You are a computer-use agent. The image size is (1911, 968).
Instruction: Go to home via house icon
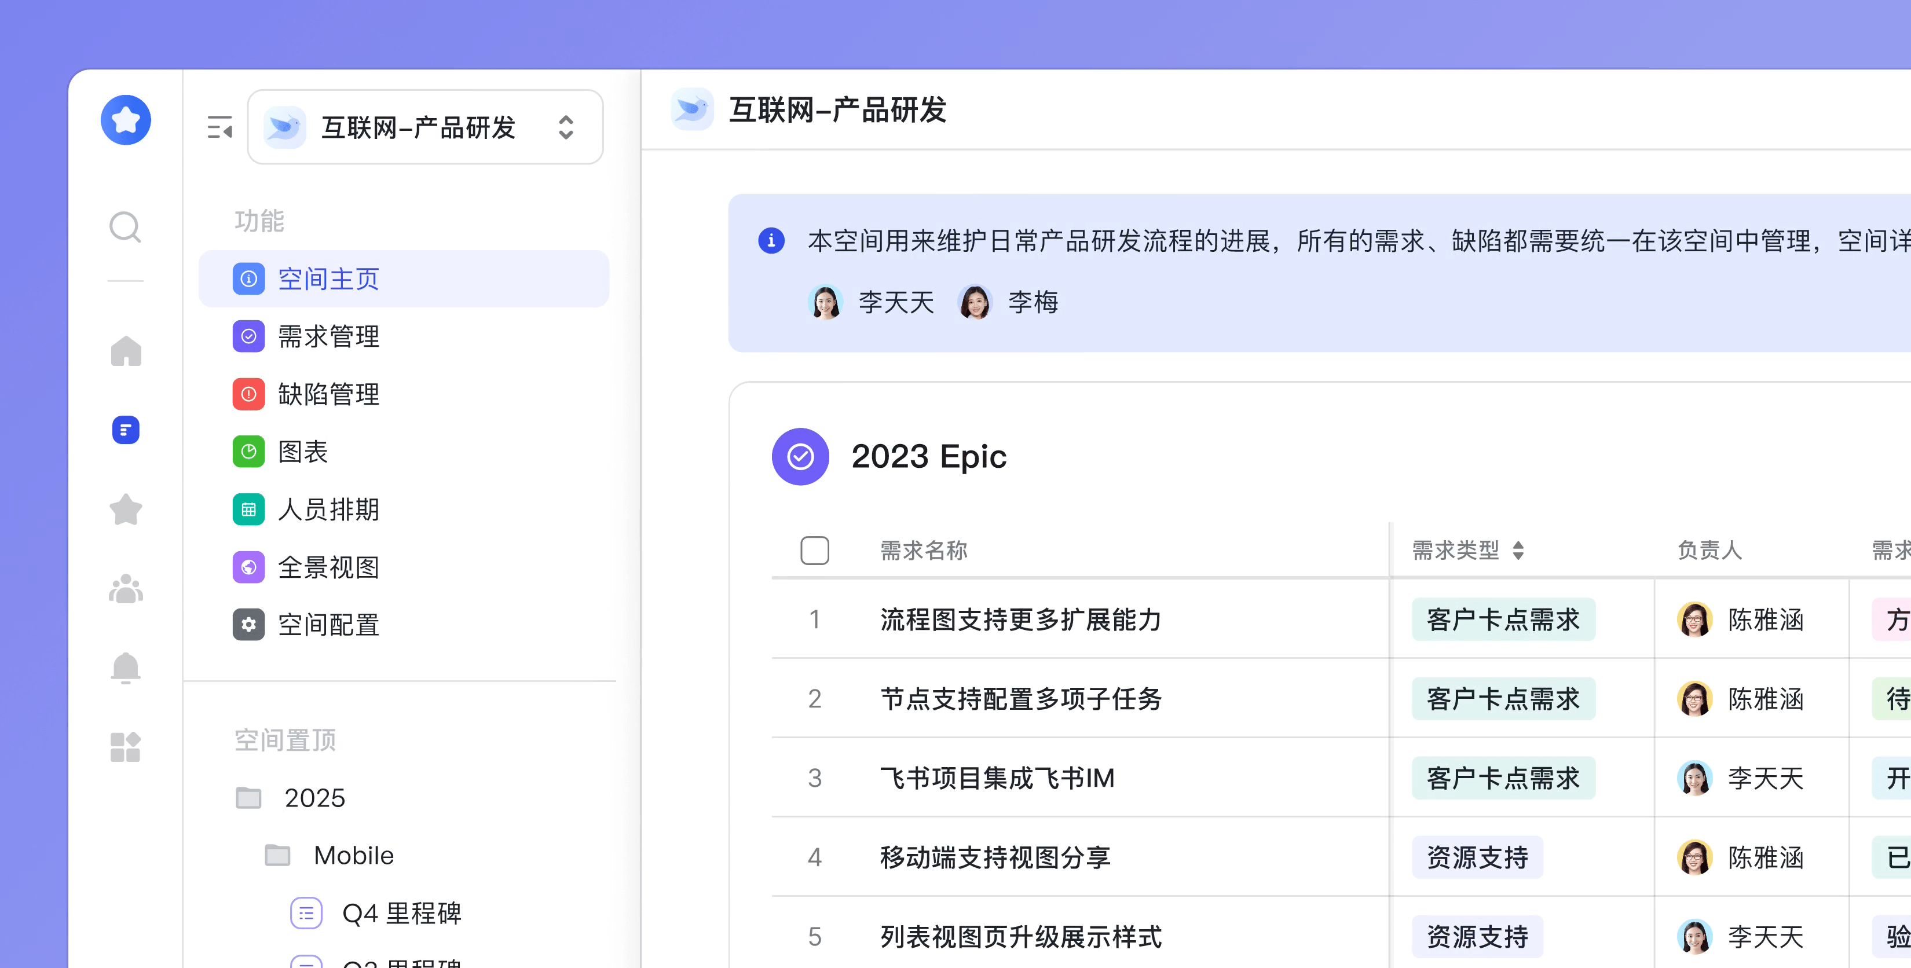[x=125, y=351]
